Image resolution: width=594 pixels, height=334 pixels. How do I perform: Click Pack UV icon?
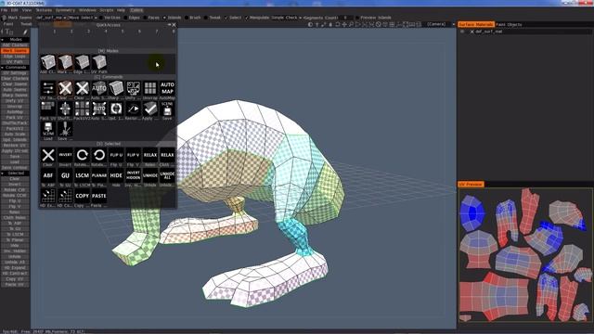[x=48, y=109]
